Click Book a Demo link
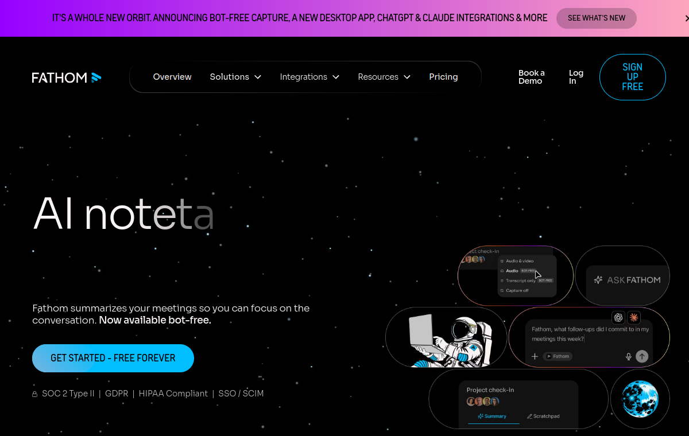Image resolution: width=689 pixels, height=436 pixels. click(x=532, y=77)
